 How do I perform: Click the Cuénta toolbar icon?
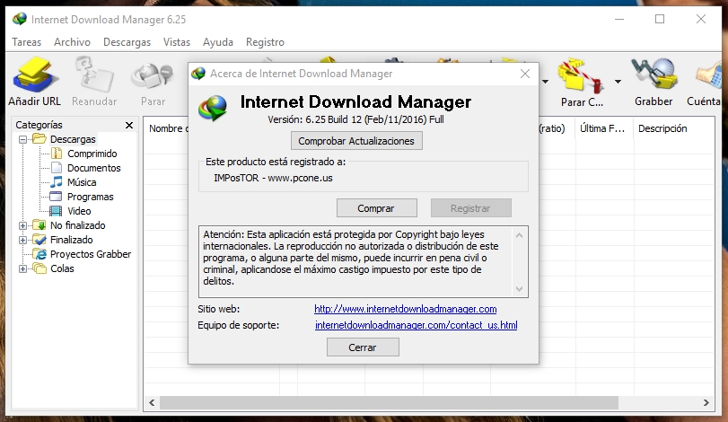pos(708,76)
